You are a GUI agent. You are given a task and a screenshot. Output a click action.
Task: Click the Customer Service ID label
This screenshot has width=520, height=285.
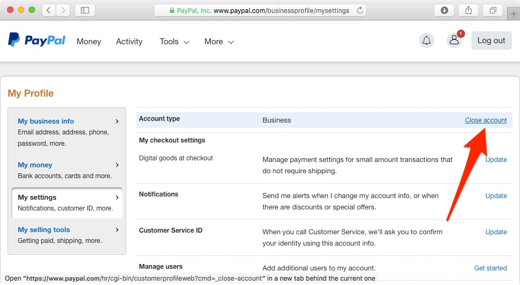point(170,230)
